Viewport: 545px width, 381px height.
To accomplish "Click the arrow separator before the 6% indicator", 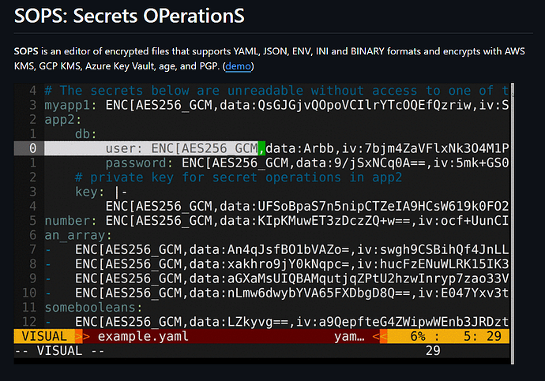I will (380, 337).
